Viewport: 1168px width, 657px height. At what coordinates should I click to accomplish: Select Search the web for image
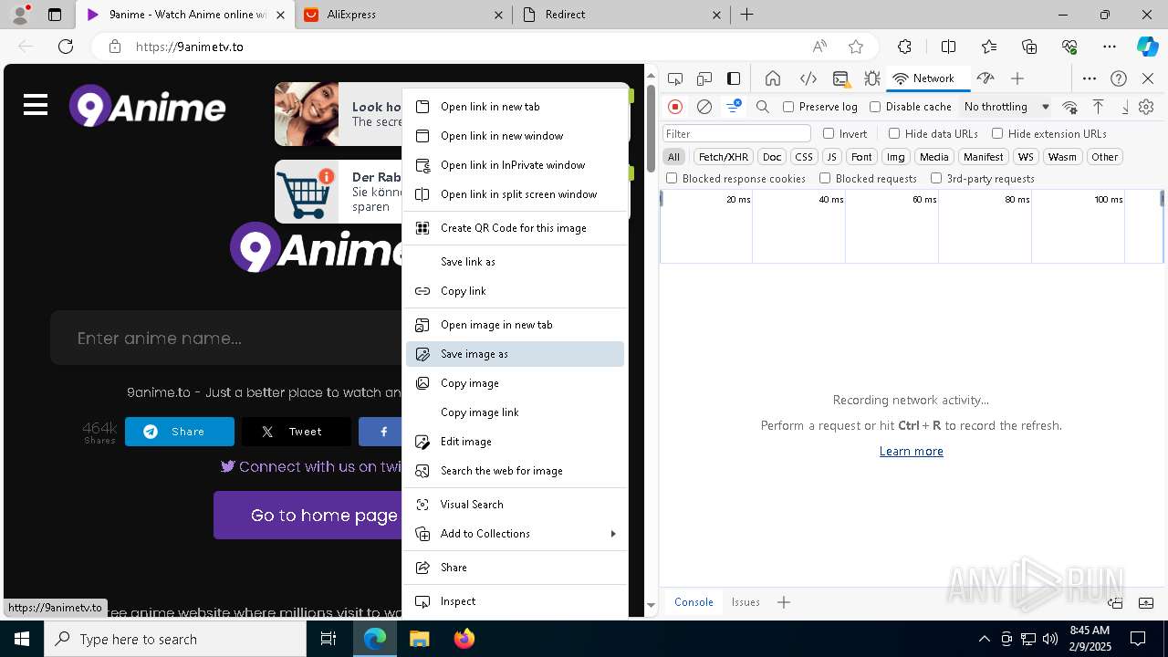click(x=516, y=471)
